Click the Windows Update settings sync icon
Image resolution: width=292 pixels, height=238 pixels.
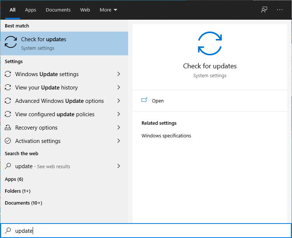8,74
